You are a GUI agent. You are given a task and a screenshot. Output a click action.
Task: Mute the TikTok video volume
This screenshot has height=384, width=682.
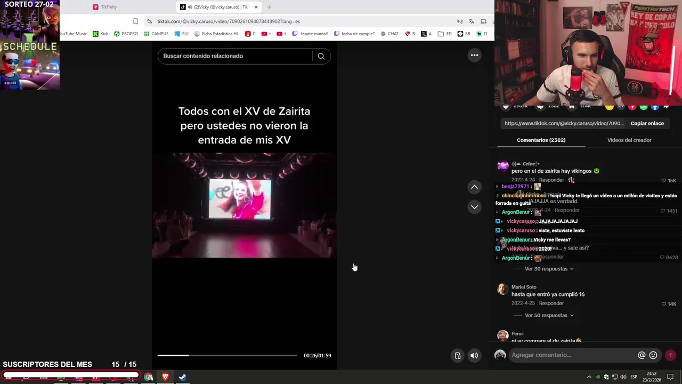[474, 356]
